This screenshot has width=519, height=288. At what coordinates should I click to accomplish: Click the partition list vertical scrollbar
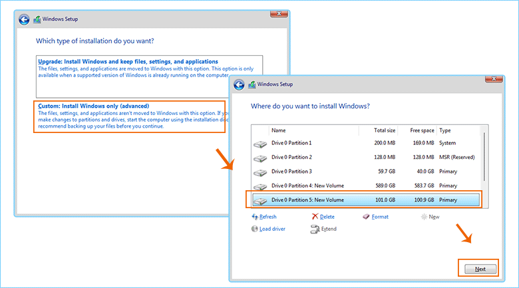(x=484, y=156)
